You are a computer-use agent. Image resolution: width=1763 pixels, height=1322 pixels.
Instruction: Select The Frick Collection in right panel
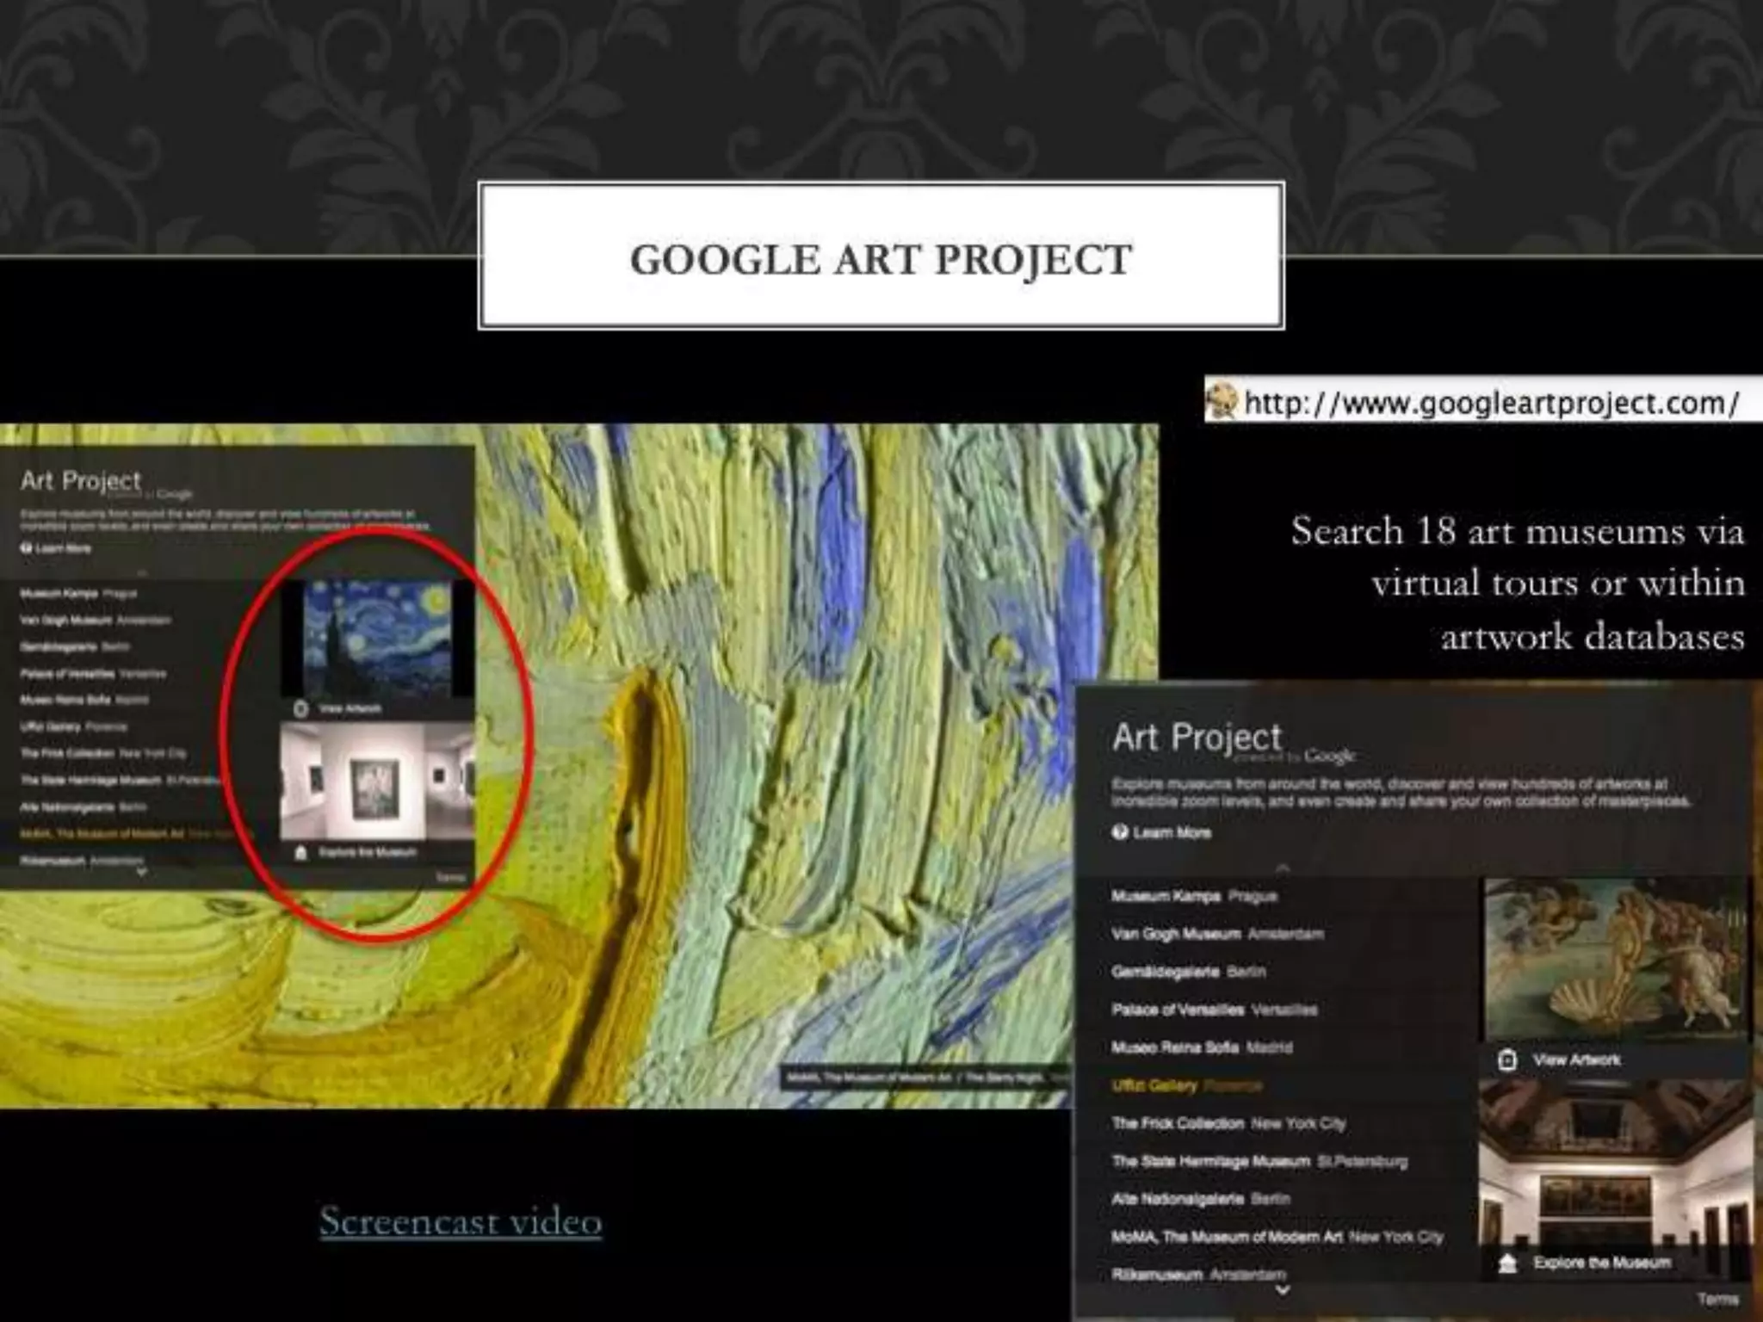pyautogui.click(x=1228, y=1123)
